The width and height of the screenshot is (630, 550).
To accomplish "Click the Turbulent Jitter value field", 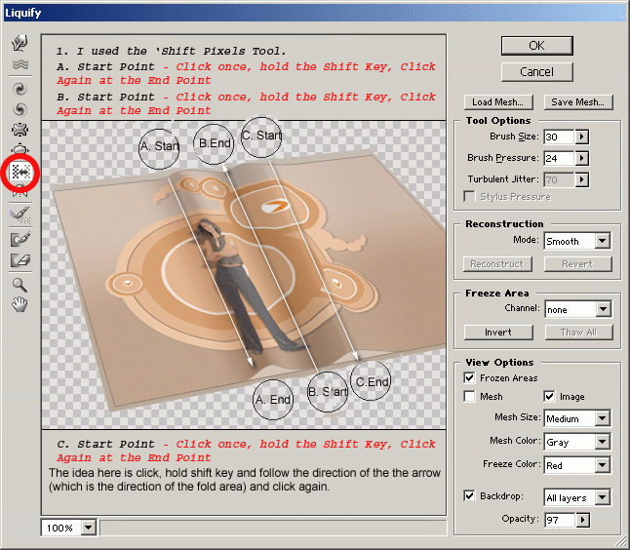I will pyautogui.click(x=559, y=179).
